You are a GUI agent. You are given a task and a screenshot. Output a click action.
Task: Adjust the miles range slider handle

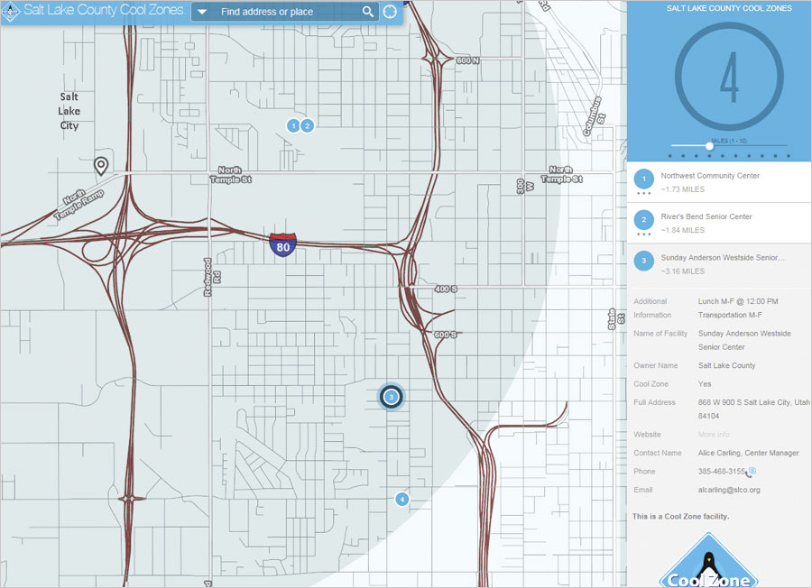pyautogui.click(x=710, y=144)
